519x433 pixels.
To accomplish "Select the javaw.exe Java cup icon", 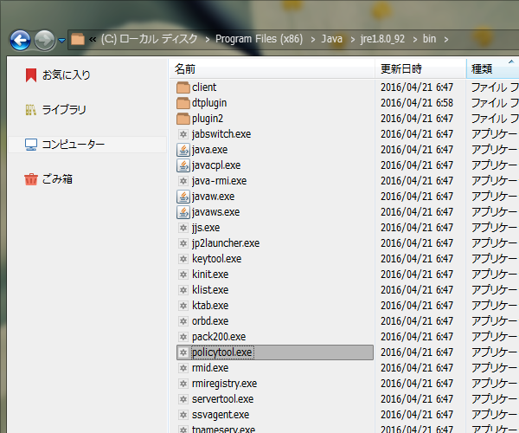I will [x=183, y=197].
